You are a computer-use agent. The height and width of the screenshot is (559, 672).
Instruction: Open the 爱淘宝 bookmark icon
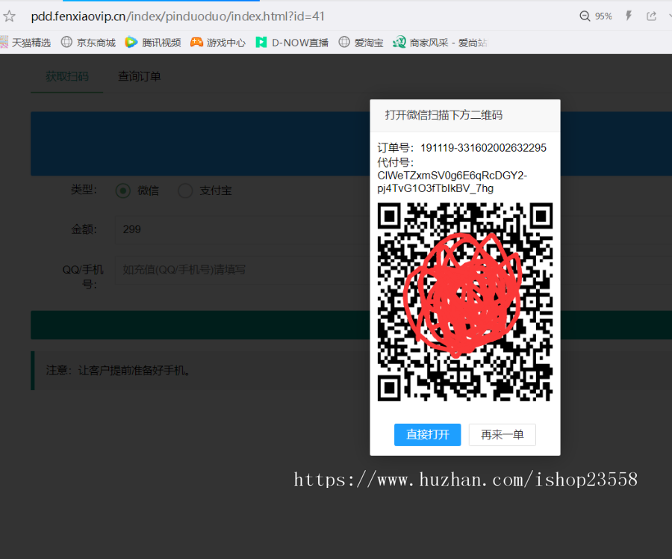click(x=343, y=43)
